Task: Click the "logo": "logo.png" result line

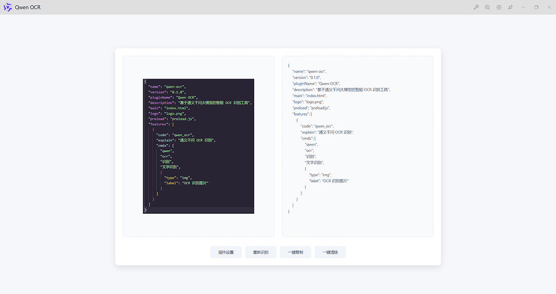Action: [x=308, y=101]
